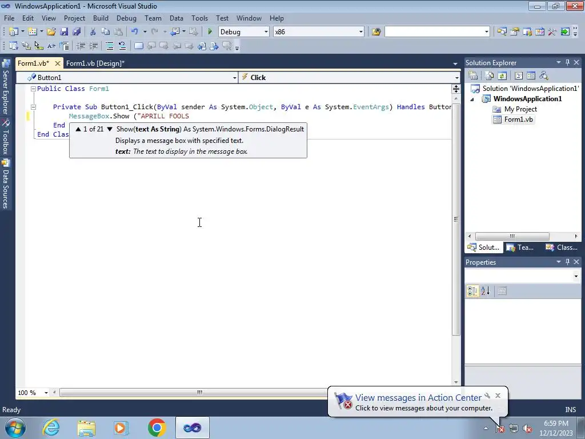585x439 pixels.
Task: Open the Toolbox side panel tab
Action: pyautogui.click(x=6, y=137)
